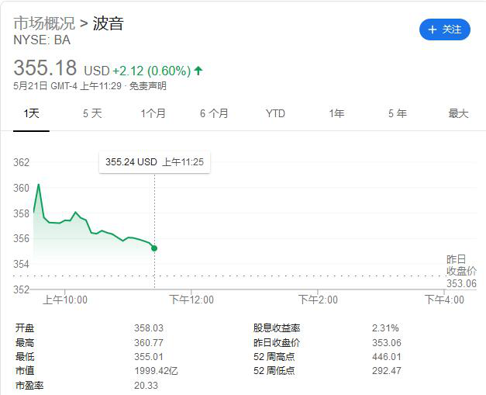The image size is (486, 395).
Task: Click the 最低 value 355.01
Action: (x=149, y=356)
